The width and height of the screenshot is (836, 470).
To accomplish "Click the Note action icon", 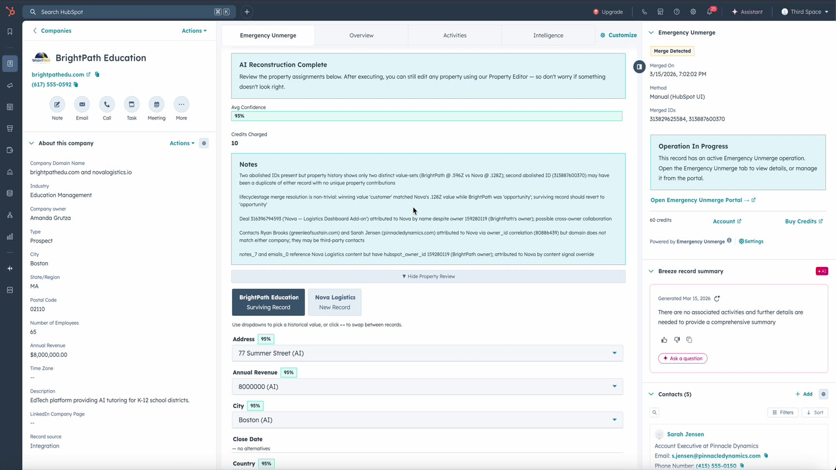I will click(x=57, y=104).
